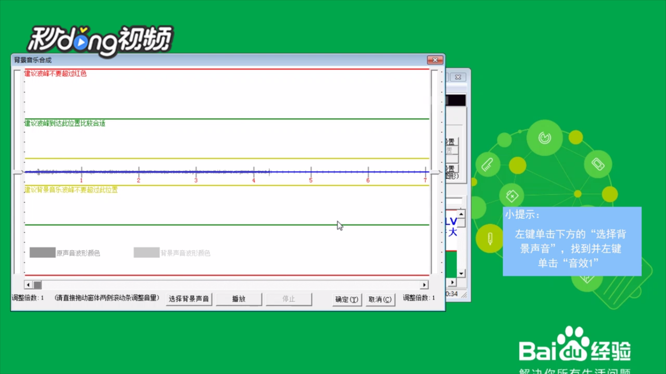The width and height of the screenshot is (666, 374).
Task: Click the right arrow of the waveform horizontal scrollbar
Action: click(424, 285)
